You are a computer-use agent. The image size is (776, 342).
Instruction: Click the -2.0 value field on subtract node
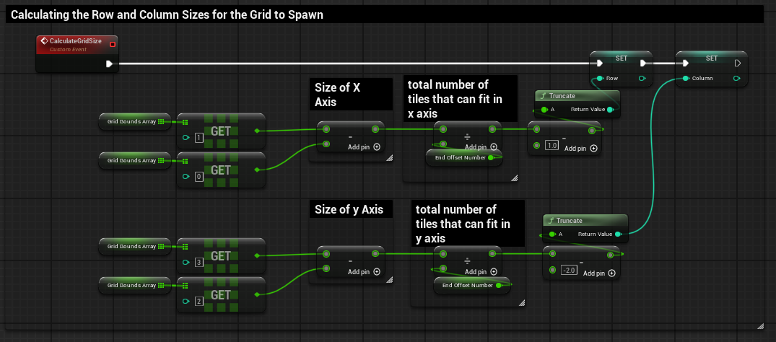[568, 270]
